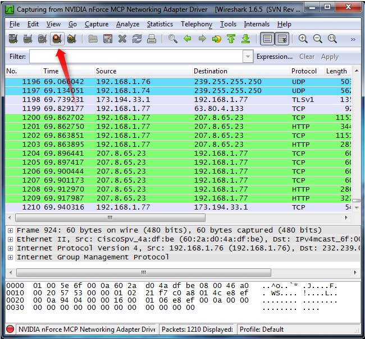The image size is (365, 339).
Task: Zoom in on packet text
Action: pos(303,39)
